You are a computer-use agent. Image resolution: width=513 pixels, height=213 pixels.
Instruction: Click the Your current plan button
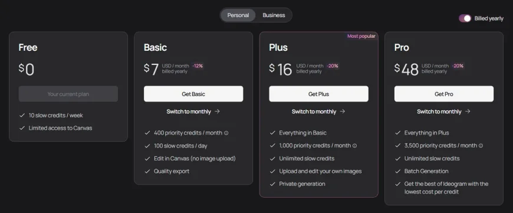coord(68,94)
